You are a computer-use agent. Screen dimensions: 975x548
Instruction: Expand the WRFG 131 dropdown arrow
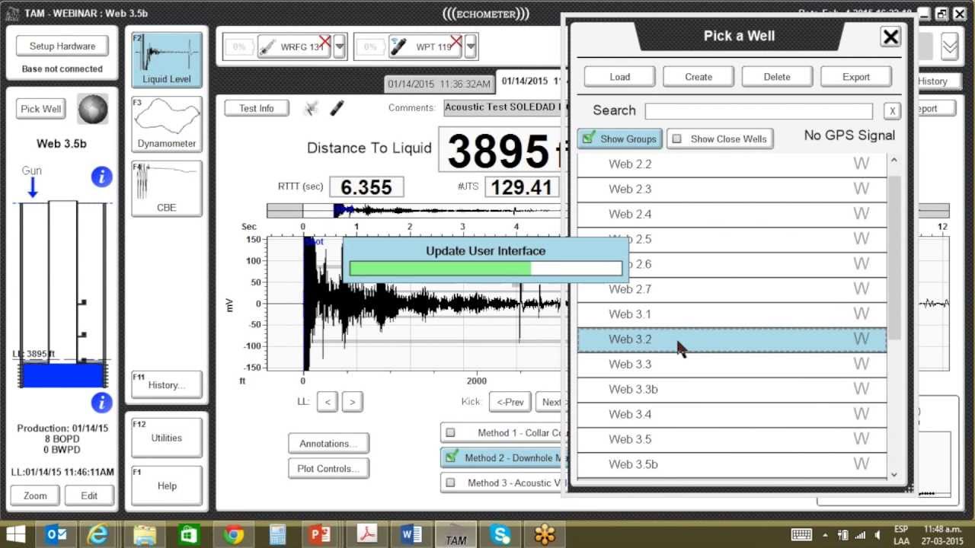coord(340,47)
